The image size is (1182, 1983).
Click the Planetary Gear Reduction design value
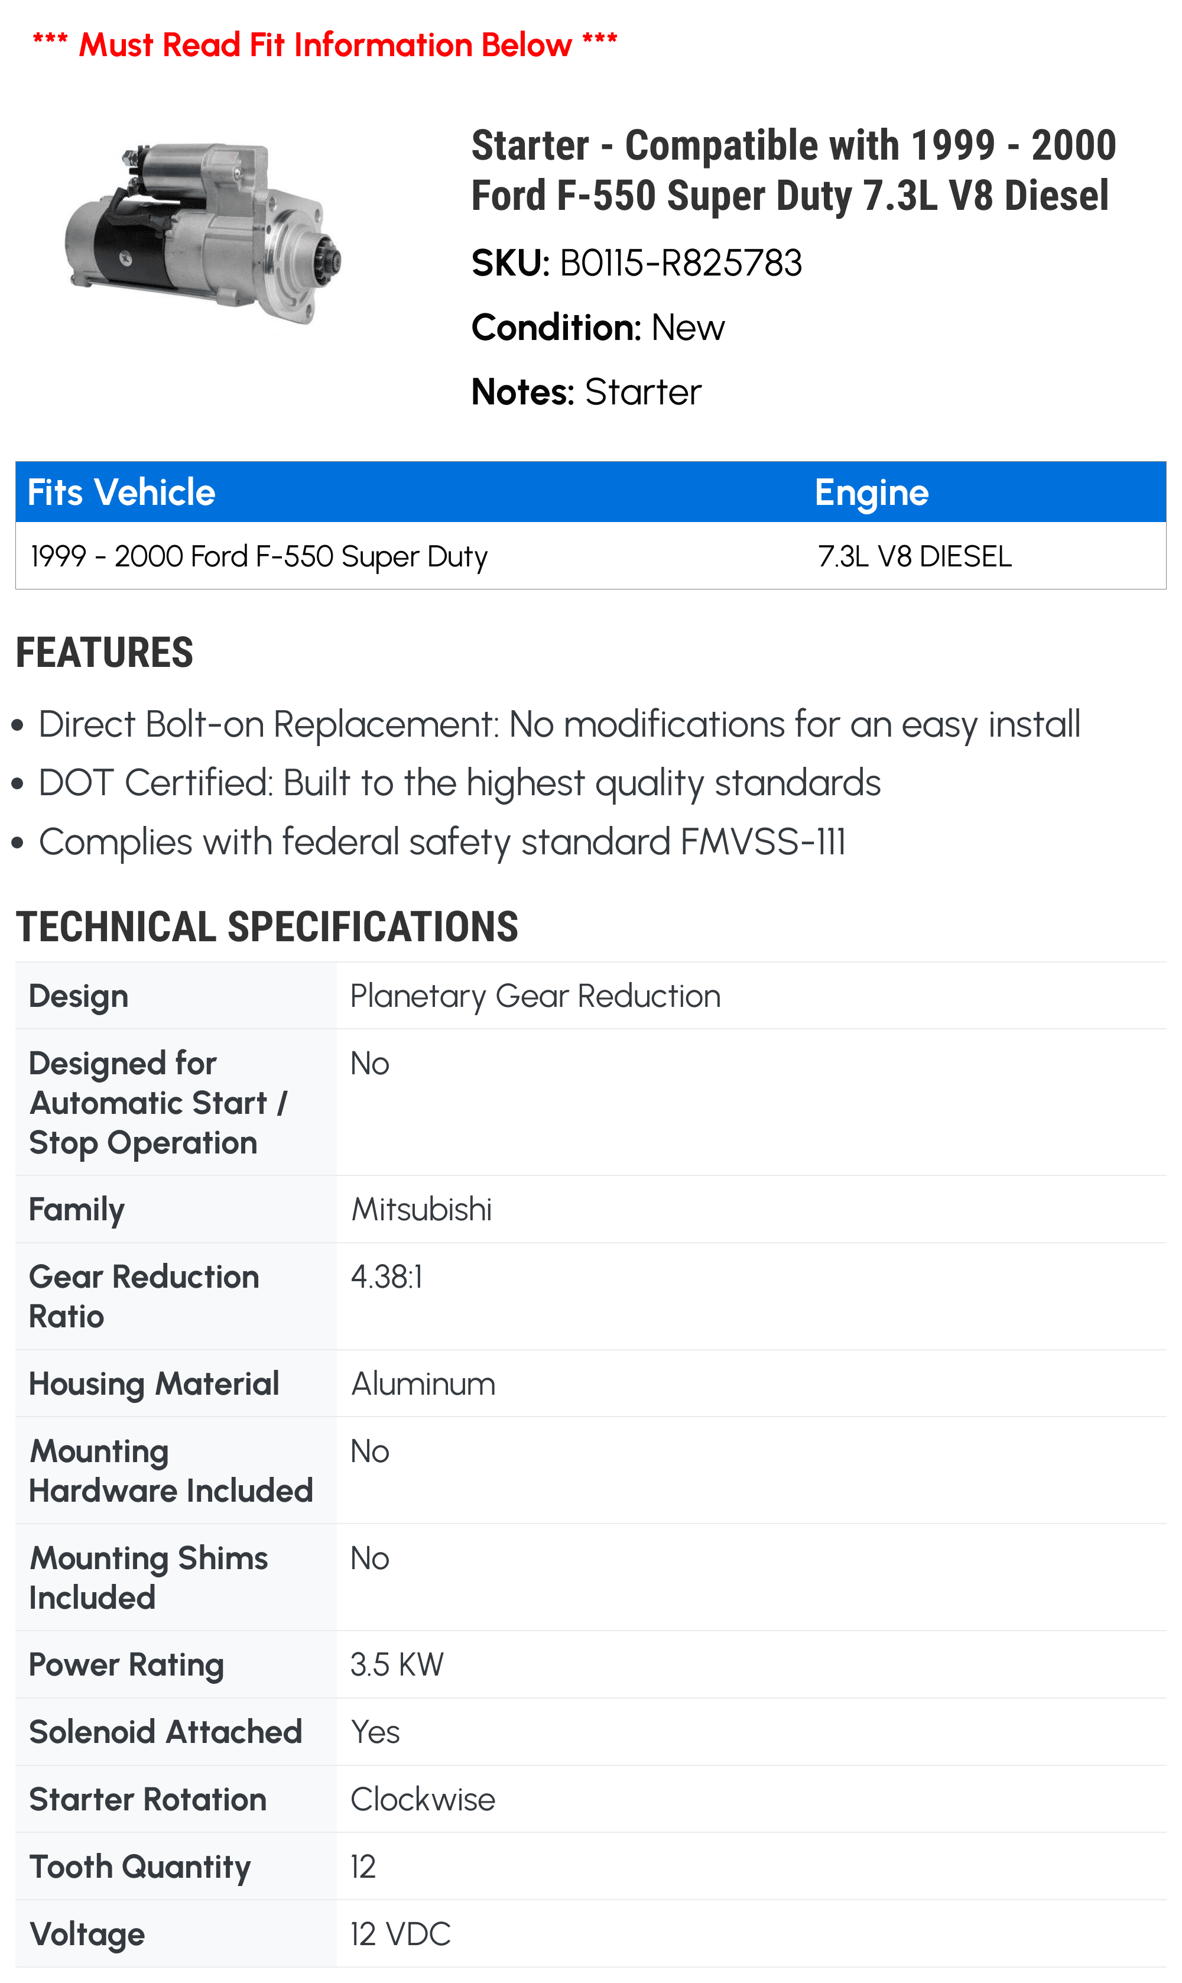click(535, 996)
